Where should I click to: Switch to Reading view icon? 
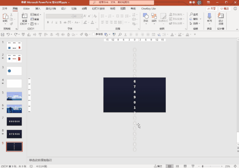(185, 166)
